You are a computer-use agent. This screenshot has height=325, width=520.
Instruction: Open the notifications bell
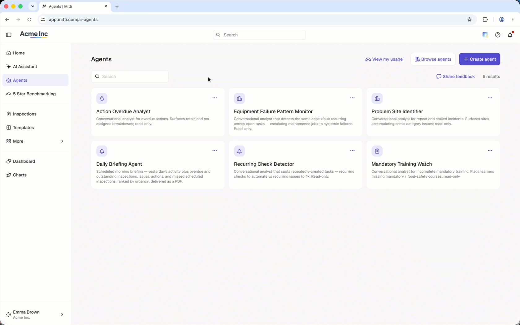point(510,35)
